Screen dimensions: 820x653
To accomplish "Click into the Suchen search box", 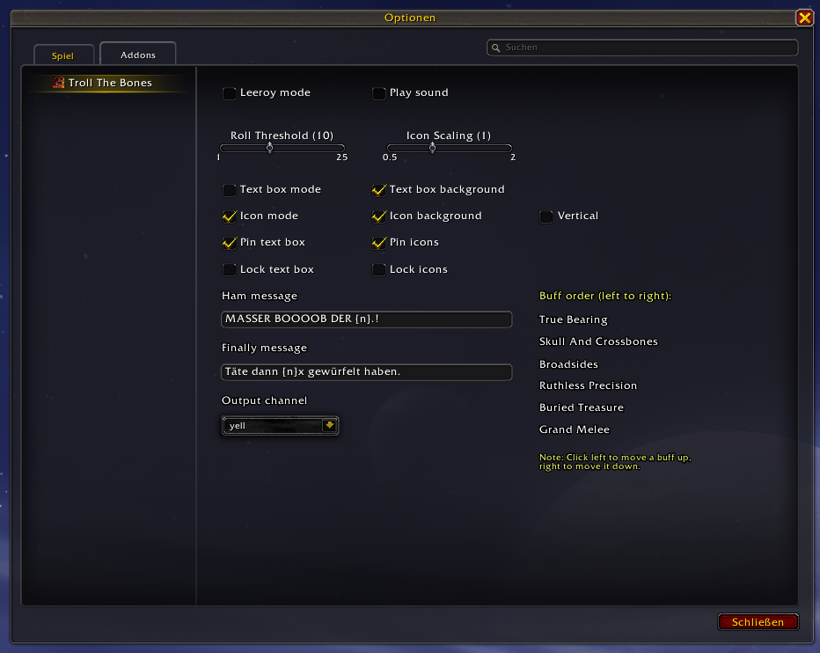I will [x=647, y=48].
